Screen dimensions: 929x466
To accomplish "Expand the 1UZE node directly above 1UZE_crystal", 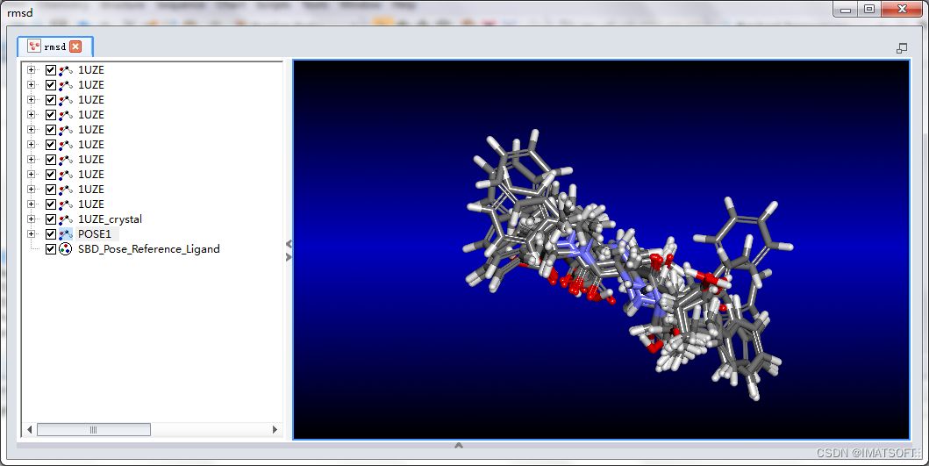I will point(32,204).
